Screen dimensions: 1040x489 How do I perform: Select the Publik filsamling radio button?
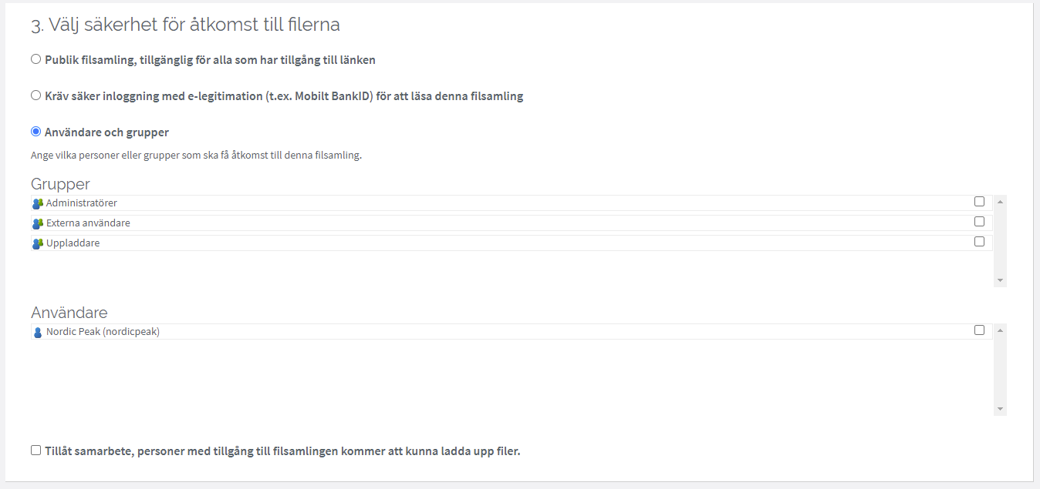coord(35,59)
